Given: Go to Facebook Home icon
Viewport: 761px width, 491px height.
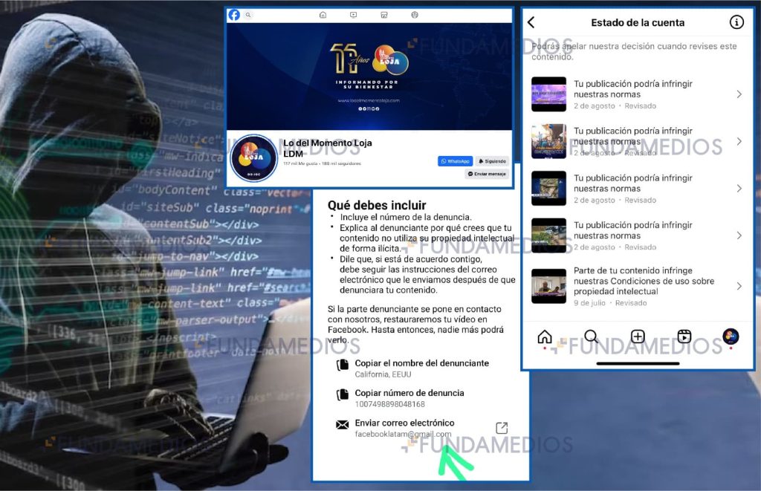Looking at the screenshot, I should [x=323, y=15].
